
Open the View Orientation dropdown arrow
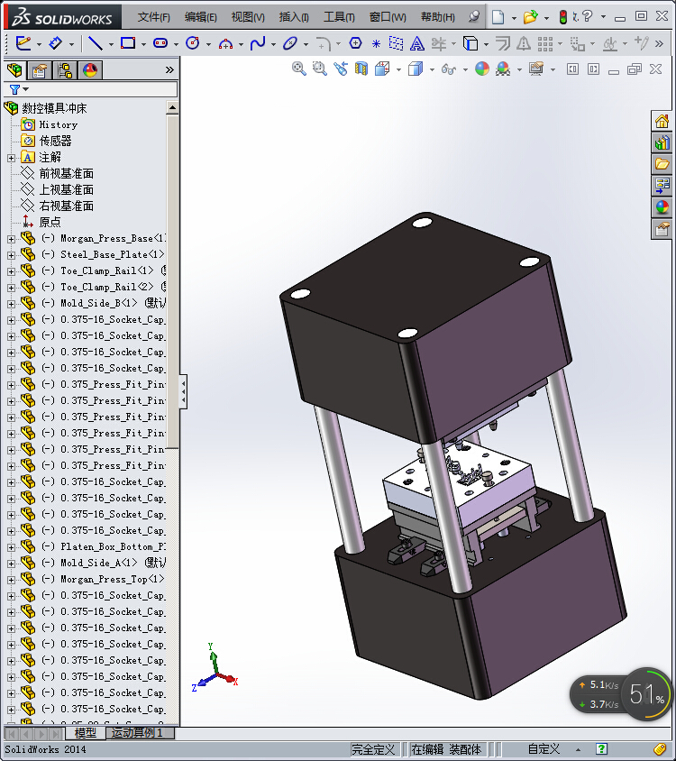point(398,70)
